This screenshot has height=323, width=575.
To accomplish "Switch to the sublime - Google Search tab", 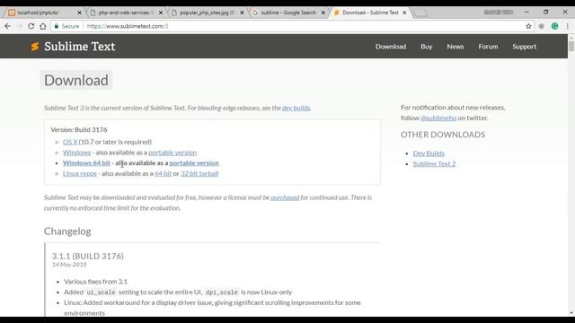I will pyautogui.click(x=288, y=13).
